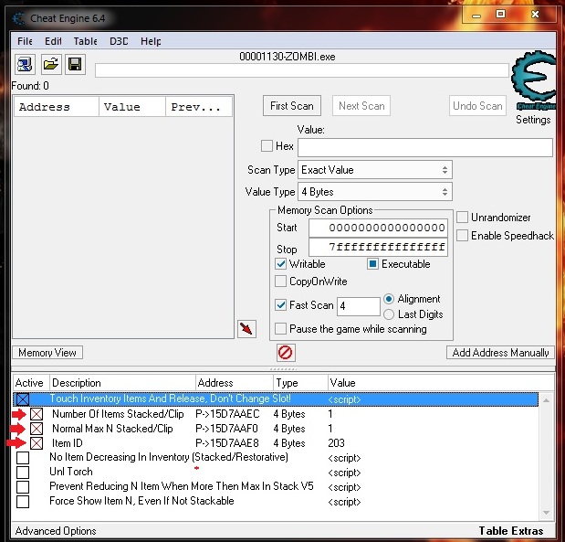
Task: Click the 00001130-ZOMBI.exe process label
Action: point(288,57)
